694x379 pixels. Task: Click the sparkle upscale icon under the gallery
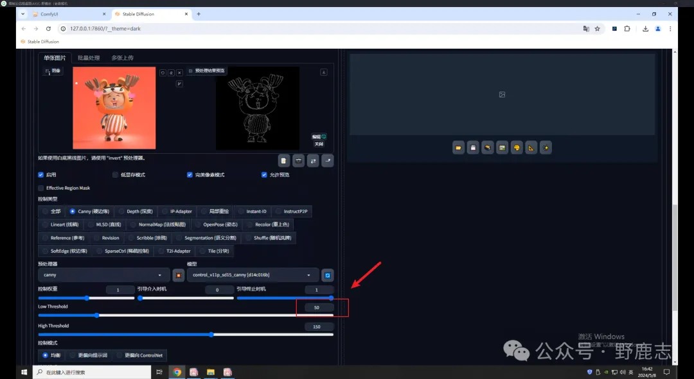click(x=546, y=147)
